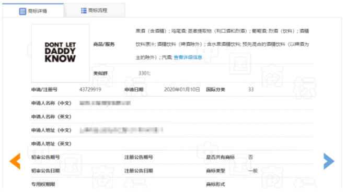The height and width of the screenshot is (194, 346).
Task: Select the similar group value 3301;
Action: click(x=144, y=73)
